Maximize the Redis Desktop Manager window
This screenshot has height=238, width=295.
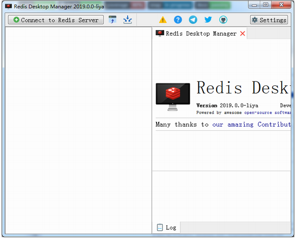[x=265, y=5]
